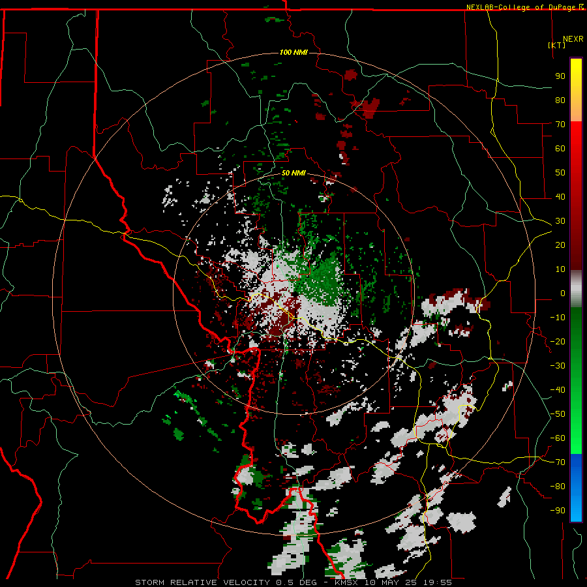The width and height of the screenshot is (587, 587).
Task: Click the 50 NMI range ring label
Action: (x=293, y=173)
